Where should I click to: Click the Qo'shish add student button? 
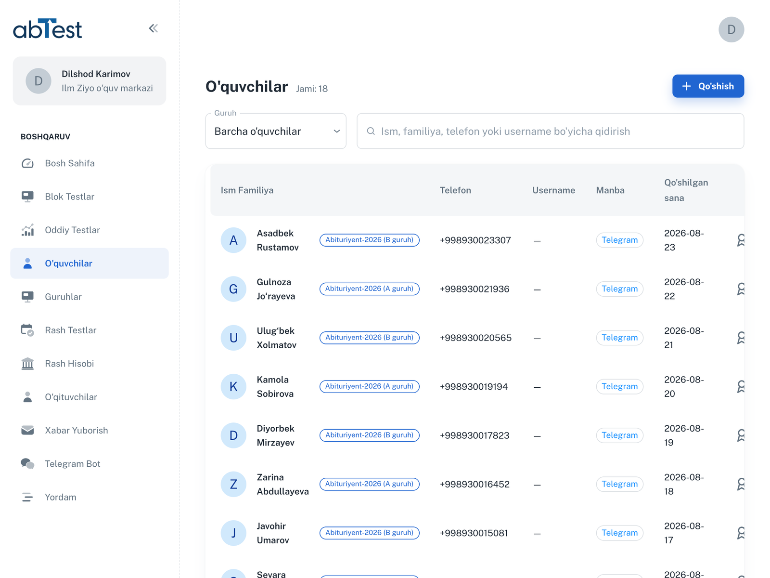pyautogui.click(x=708, y=86)
